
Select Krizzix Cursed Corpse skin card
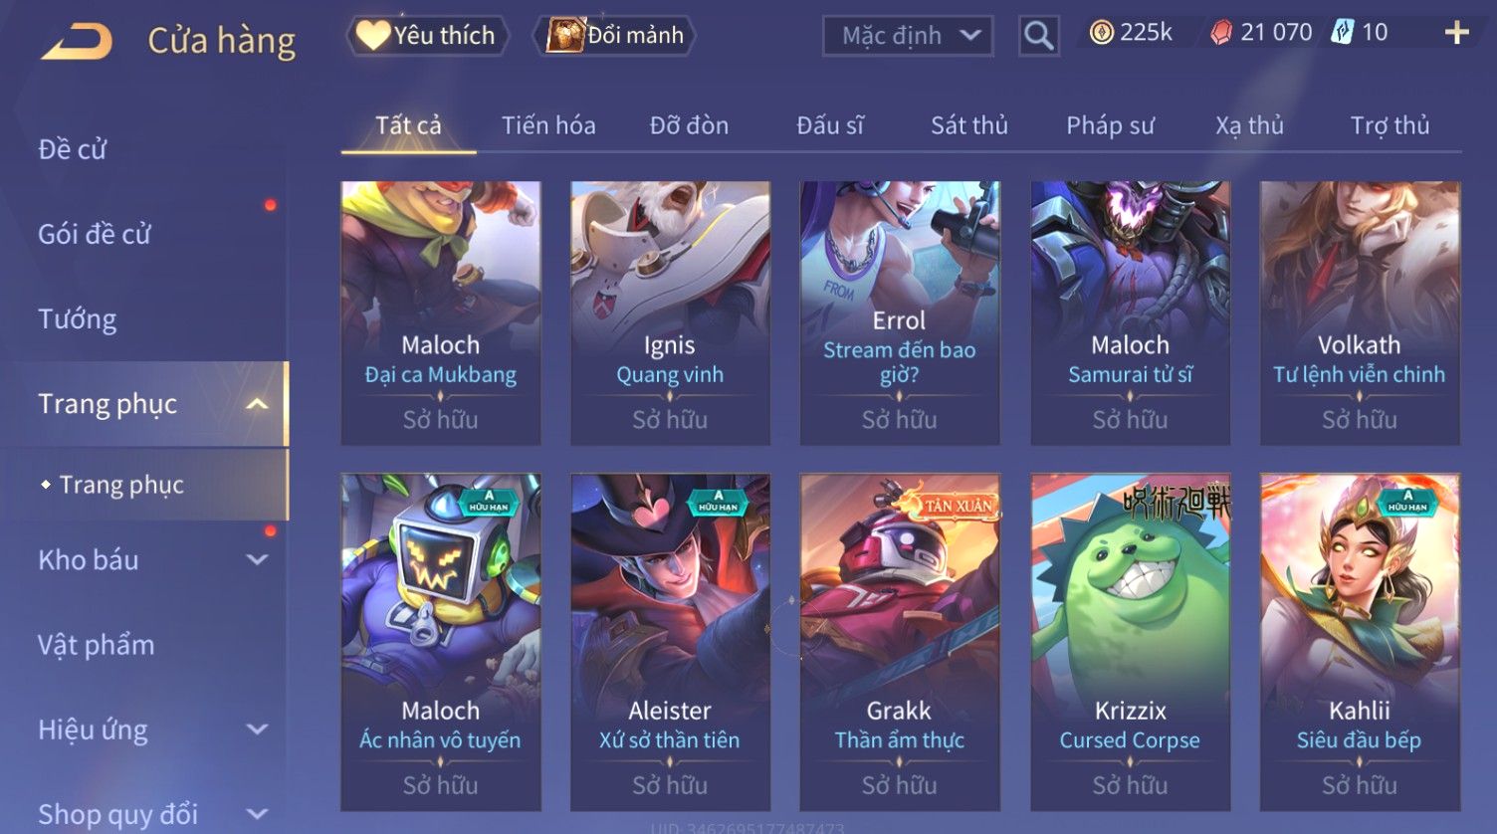point(1130,642)
